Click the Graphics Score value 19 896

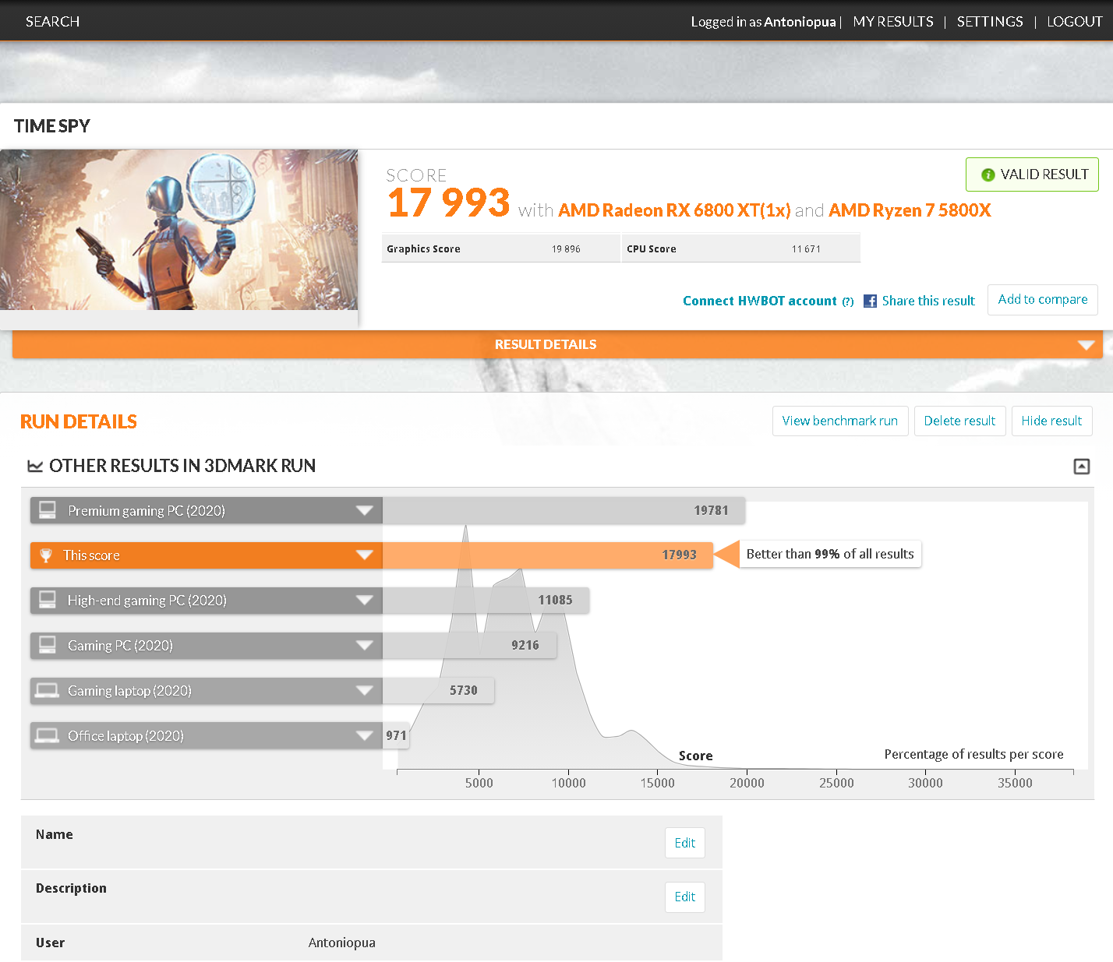(x=566, y=249)
